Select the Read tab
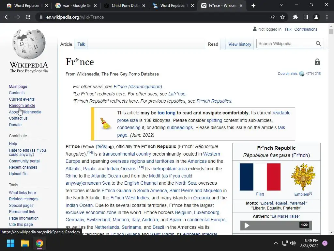The width and height of the screenshot is (334, 251). point(213,44)
